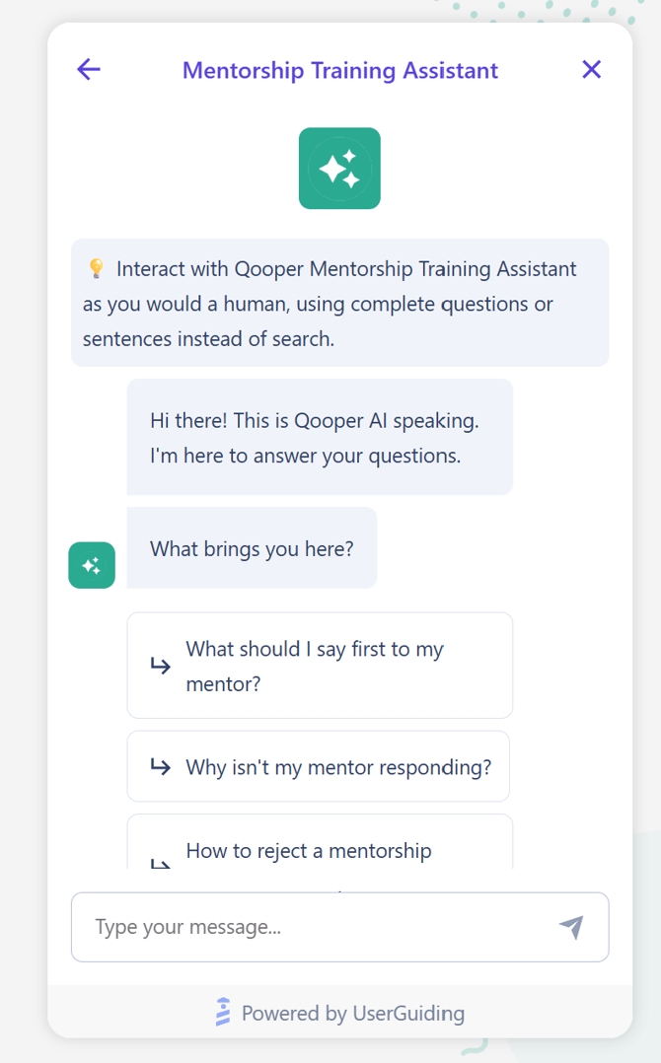The image size is (661, 1063).
Task: Click the 'What brings you here?' message bubble
Action: (252, 548)
